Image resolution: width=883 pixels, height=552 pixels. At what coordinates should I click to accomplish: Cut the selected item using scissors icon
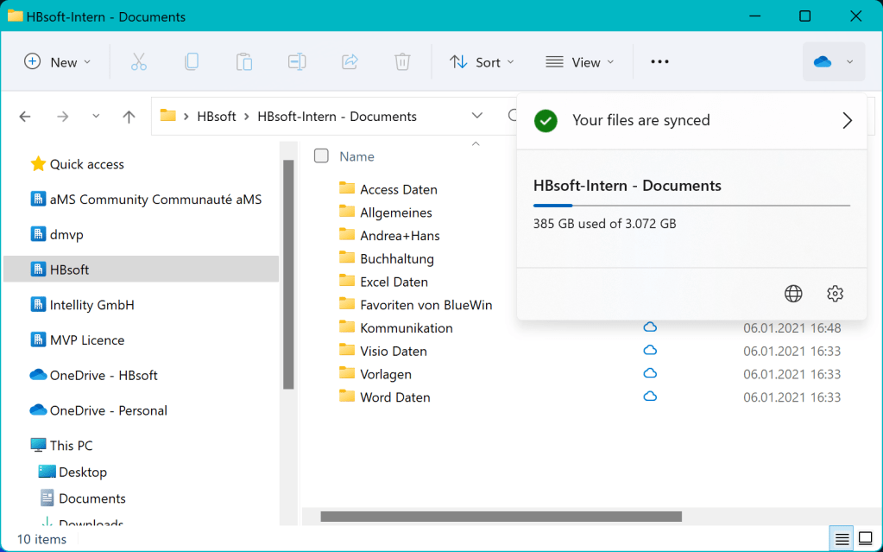pyautogui.click(x=138, y=61)
